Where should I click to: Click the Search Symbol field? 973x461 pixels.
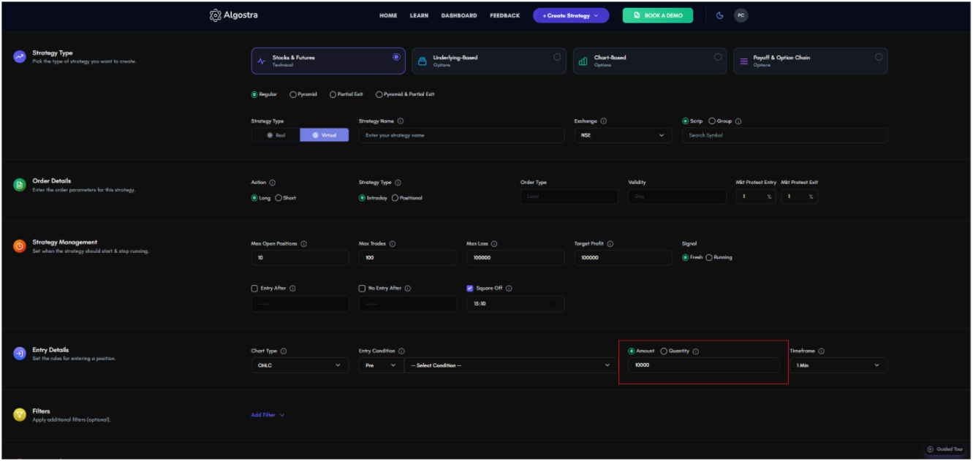pyautogui.click(x=785, y=135)
